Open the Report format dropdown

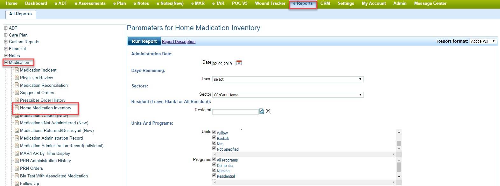tap(483, 41)
